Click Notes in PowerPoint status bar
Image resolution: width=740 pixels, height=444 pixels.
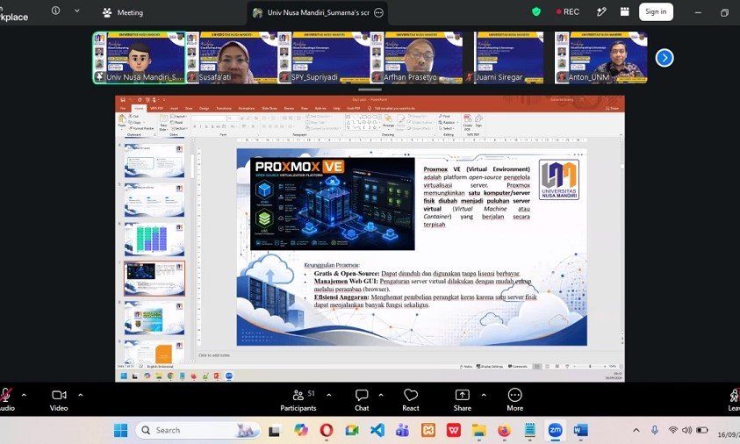pos(466,366)
